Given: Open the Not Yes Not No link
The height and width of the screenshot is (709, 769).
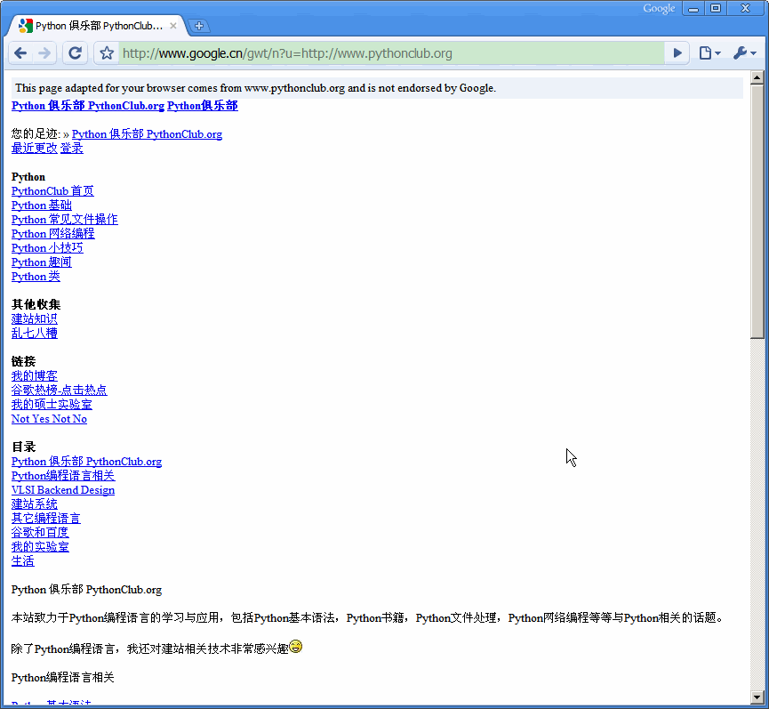Looking at the screenshot, I should coord(48,418).
